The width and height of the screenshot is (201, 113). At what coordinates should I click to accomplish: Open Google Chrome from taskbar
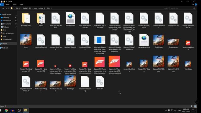tap(6, 110)
